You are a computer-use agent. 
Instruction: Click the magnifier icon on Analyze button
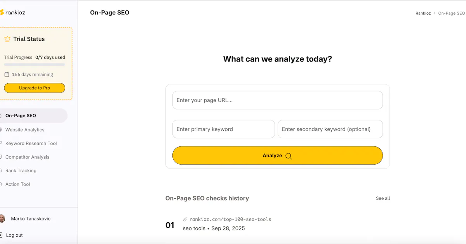click(x=289, y=156)
